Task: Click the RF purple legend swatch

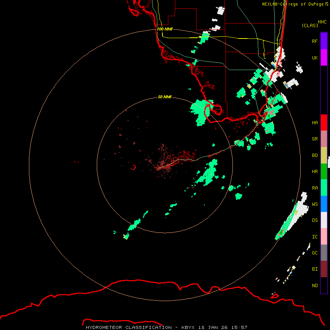Action: tap(324, 41)
